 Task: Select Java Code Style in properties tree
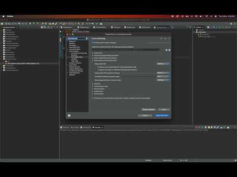tap(75, 49)
